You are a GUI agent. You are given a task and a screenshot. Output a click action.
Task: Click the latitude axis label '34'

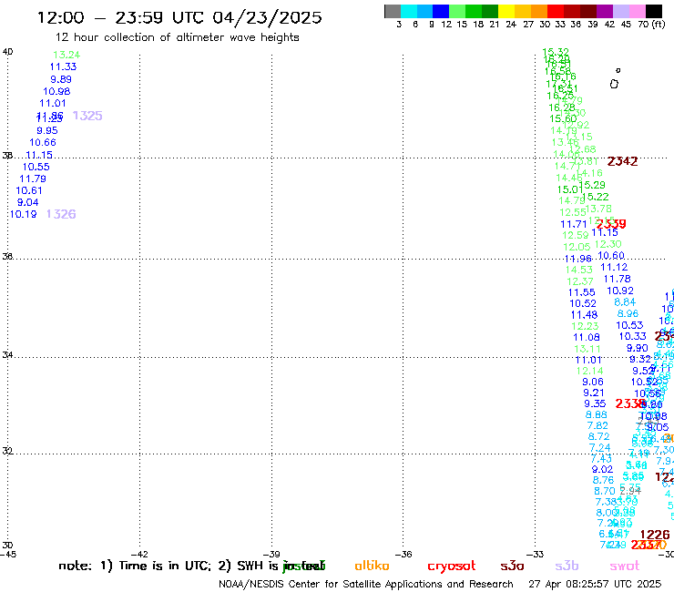(x=7, y=355)
